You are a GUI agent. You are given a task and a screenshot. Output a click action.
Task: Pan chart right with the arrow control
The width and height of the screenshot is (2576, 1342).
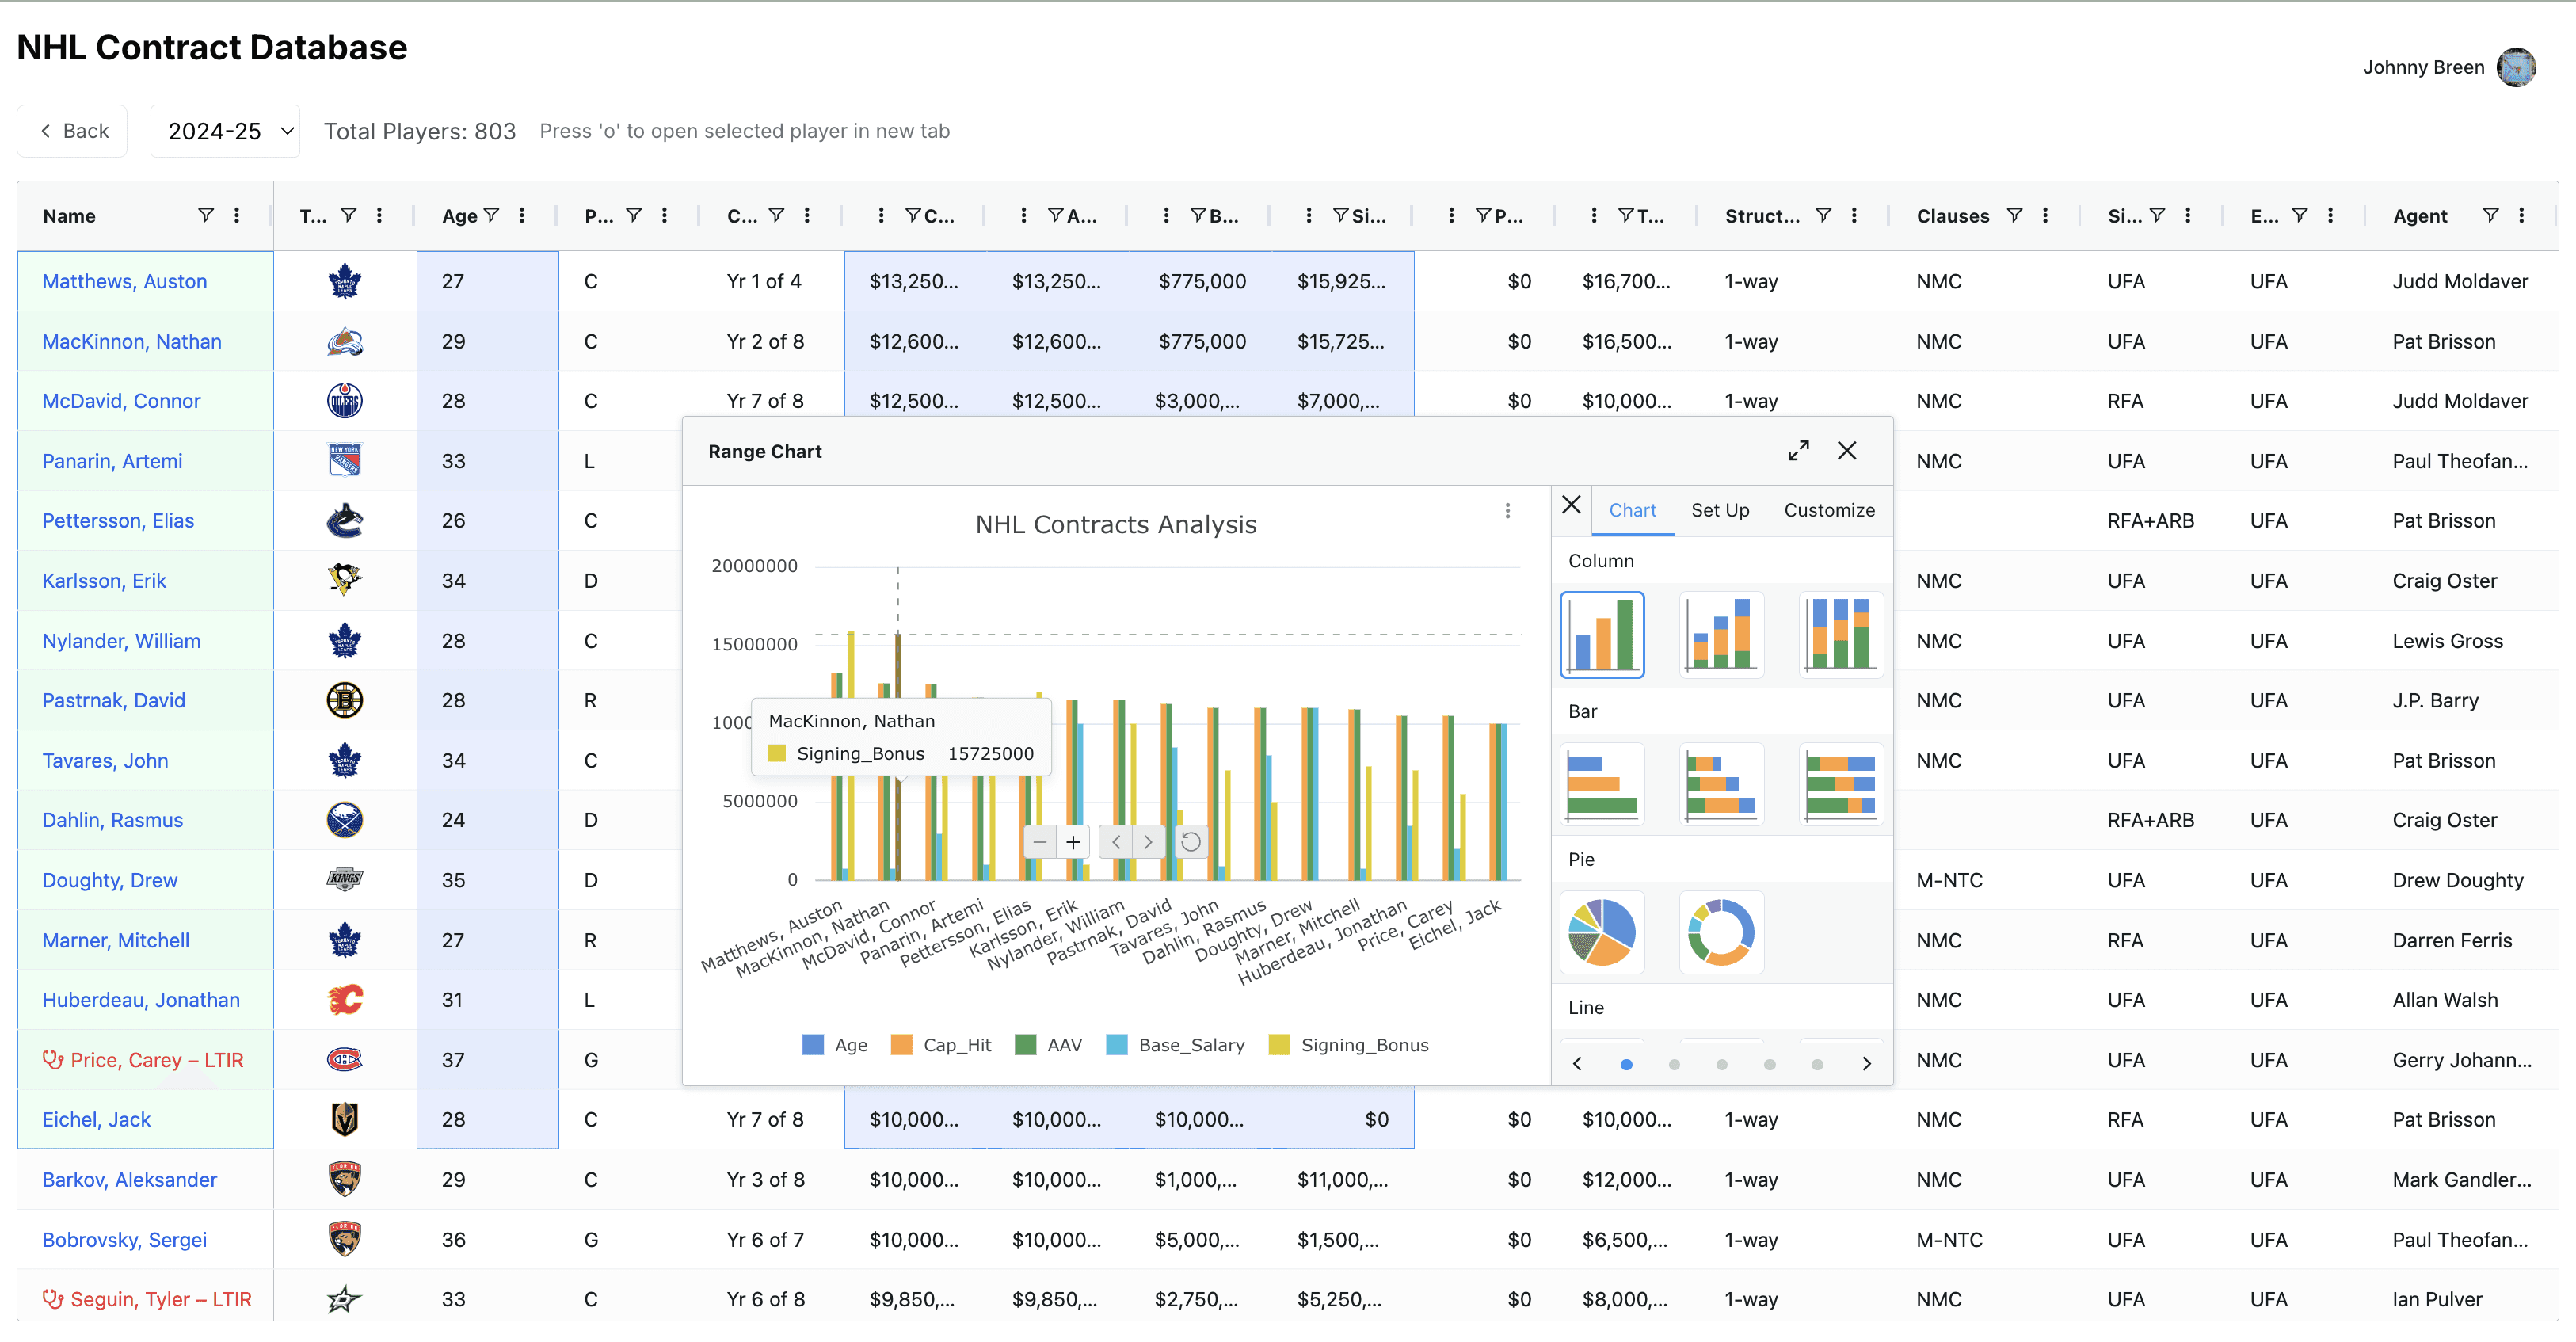coord(1148,842)
